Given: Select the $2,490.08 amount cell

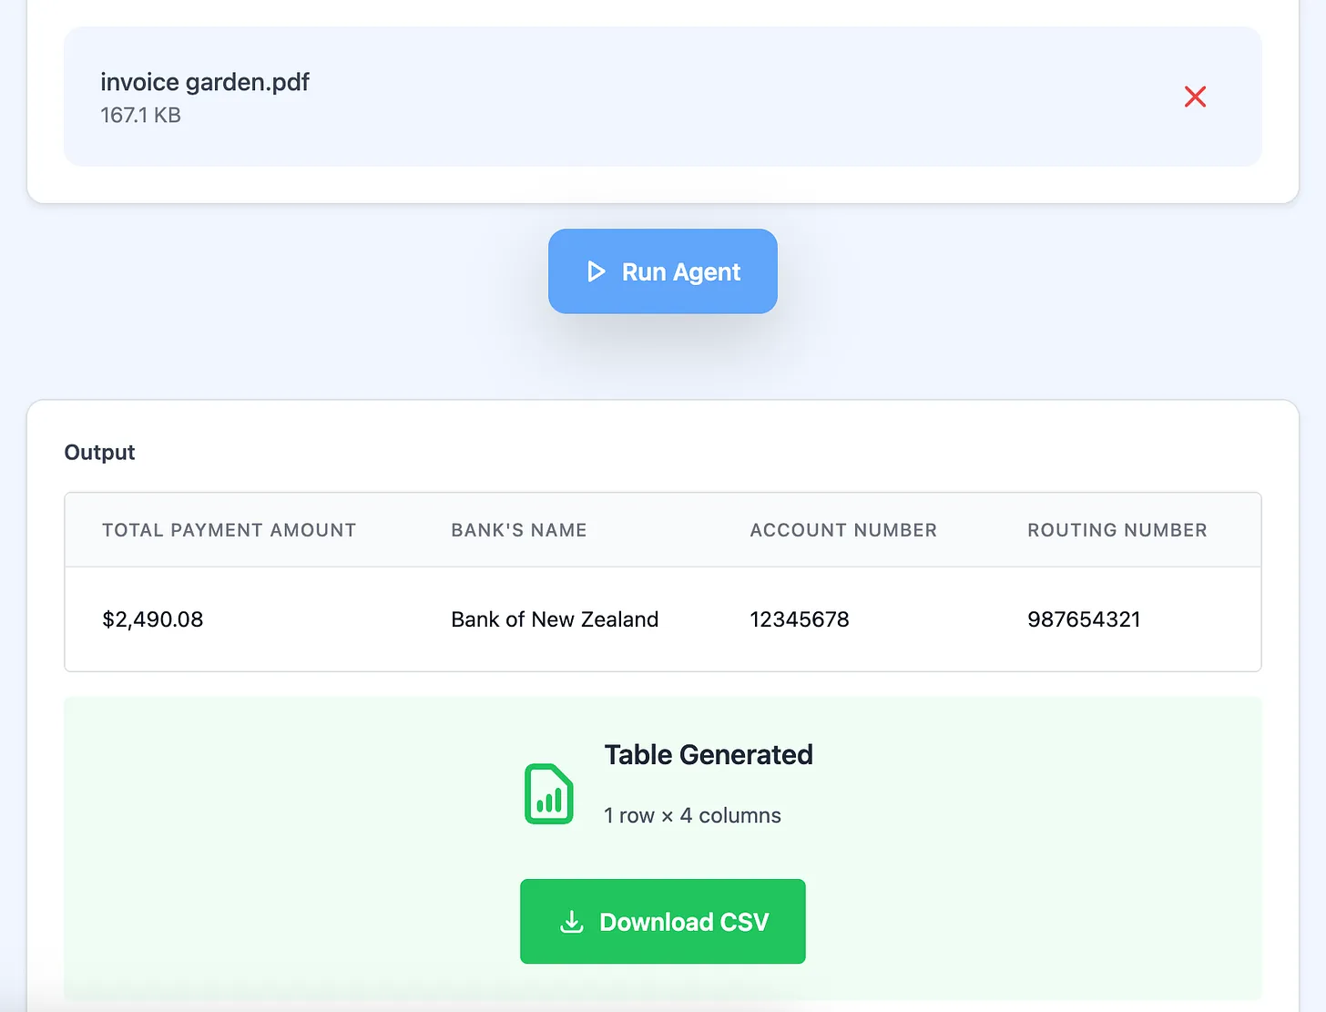Looking at the screenshot, I should (x=152, y=619).
